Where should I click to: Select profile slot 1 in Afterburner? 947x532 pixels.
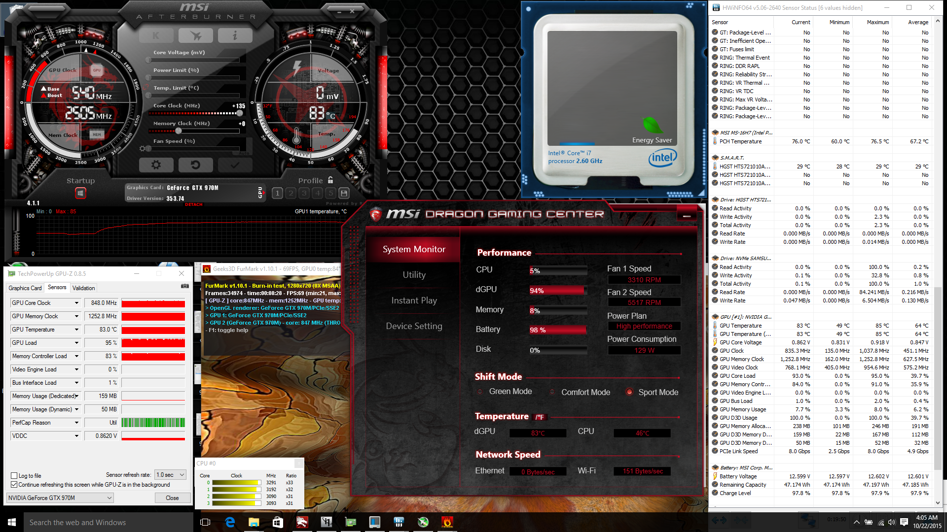coord(277,193)
